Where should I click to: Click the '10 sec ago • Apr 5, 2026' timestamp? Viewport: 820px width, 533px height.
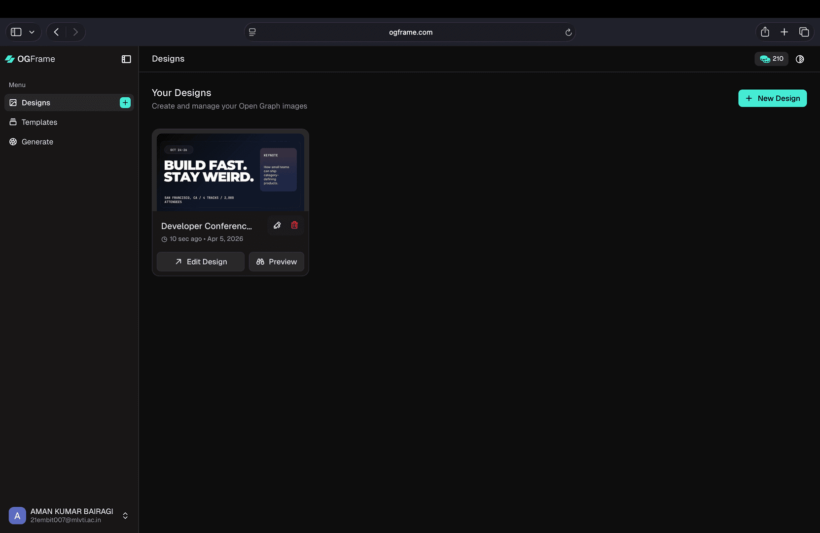pyautogui.click(x=206, y=239)
